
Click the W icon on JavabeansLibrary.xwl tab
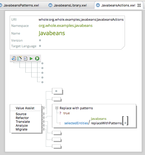(x=50, y=5)
